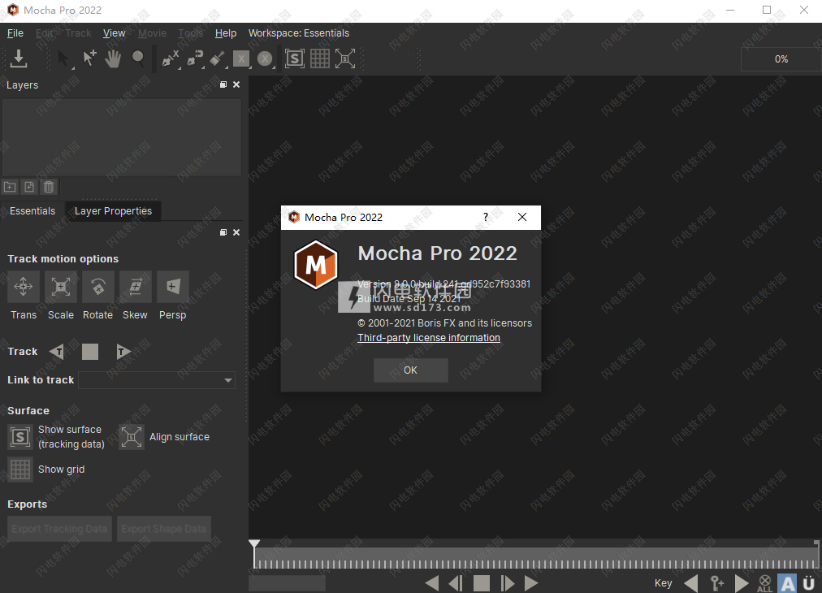Start tracking forwards

tap(123, 352)
